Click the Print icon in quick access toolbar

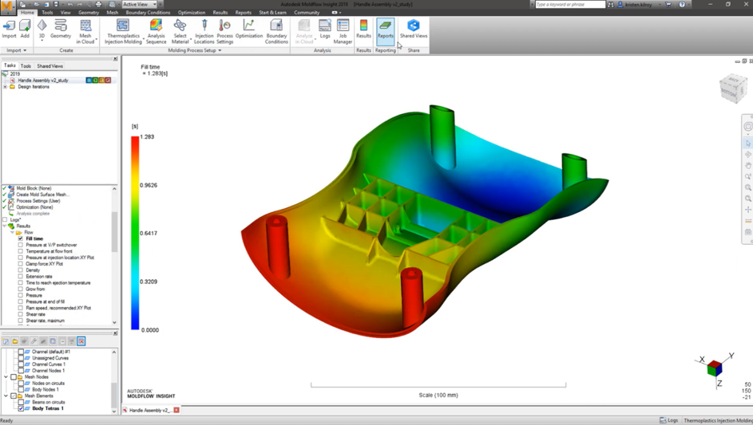click(98, 4)
